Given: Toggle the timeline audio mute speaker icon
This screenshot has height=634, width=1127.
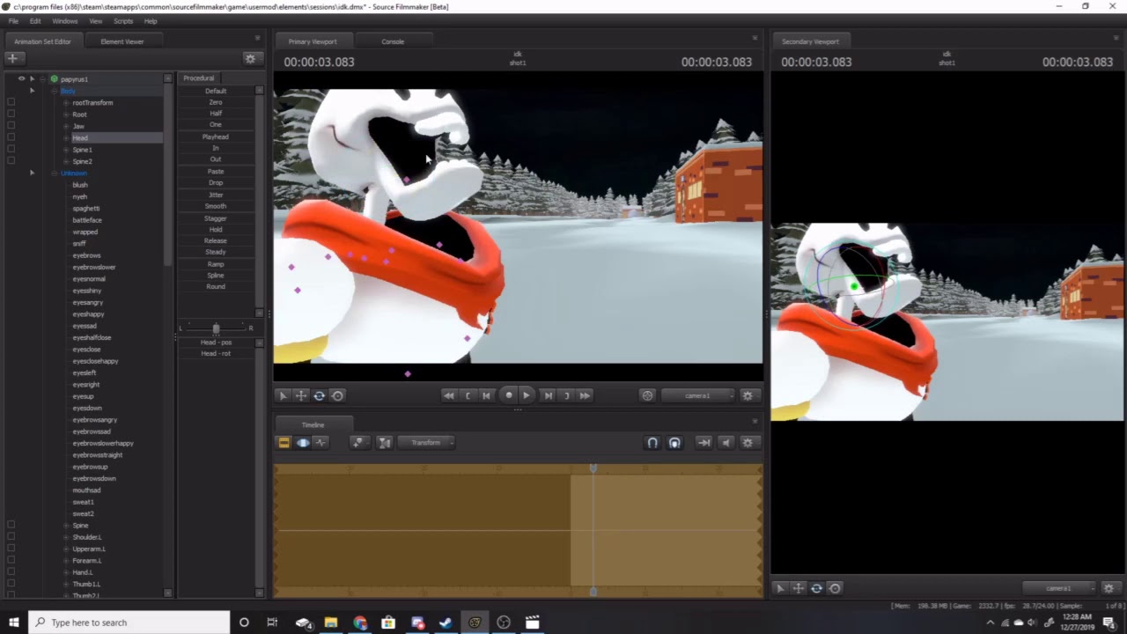Looking at the screenshot, I should (726, 443).
